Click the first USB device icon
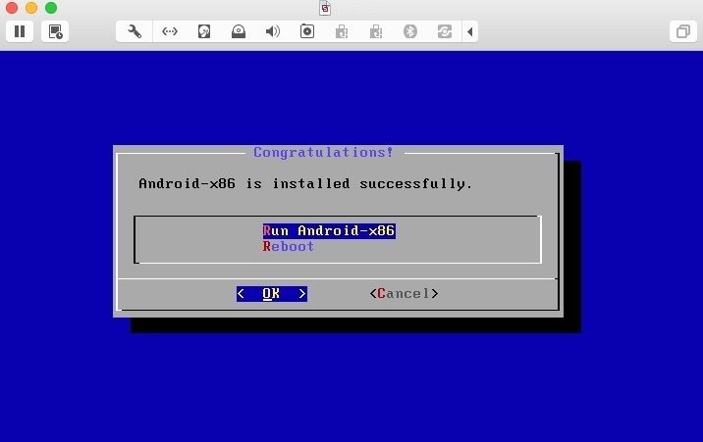Image resolution: width=703 pixels, height=442 pixels. tap(342, 31)
